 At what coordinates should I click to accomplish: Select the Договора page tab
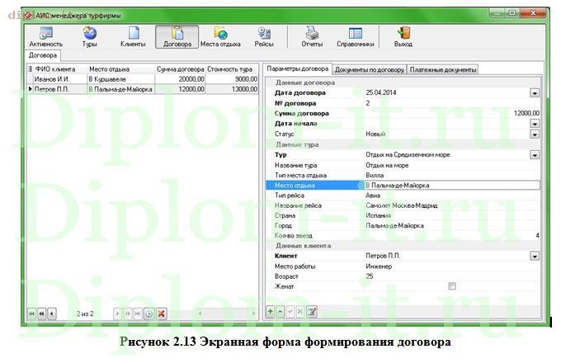coord(43,55)
